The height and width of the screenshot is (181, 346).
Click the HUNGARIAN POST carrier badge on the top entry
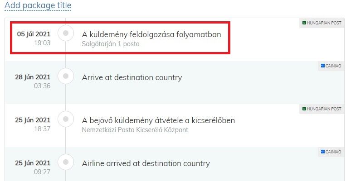[322, 23]
